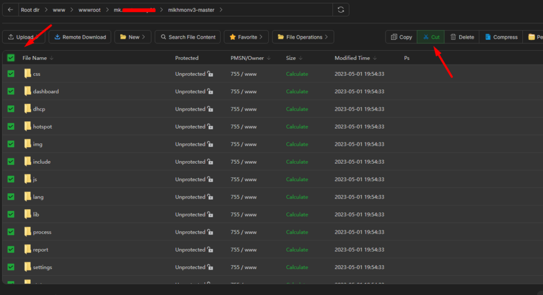The image size is (543, 295).
Task: Click the lock icon in lang row
Action: point(210,197)
